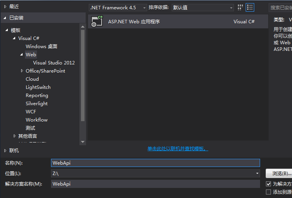Switch to medium icons list view
The width and height of the screenshot is (292, 198).
click(250, 7)
